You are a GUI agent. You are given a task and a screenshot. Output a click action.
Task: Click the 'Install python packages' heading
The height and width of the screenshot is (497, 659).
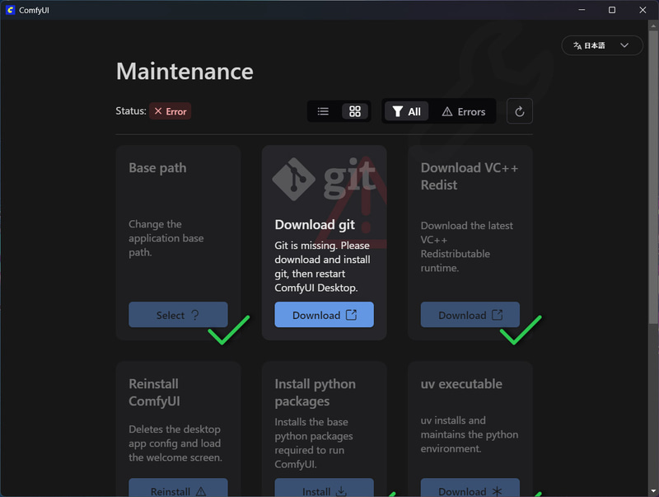pos(315,392)
